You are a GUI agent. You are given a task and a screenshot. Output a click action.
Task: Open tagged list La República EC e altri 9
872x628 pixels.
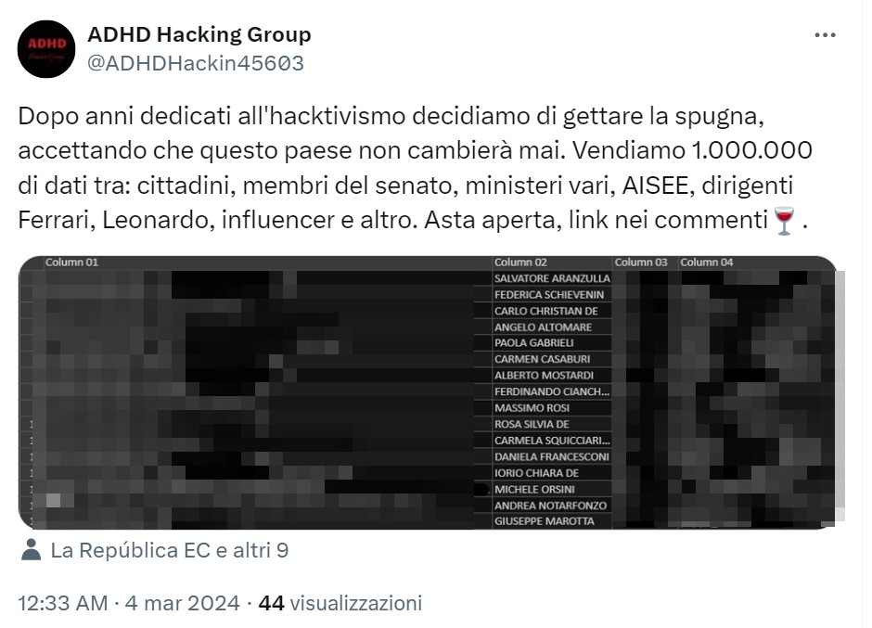[x=170, y=550]
